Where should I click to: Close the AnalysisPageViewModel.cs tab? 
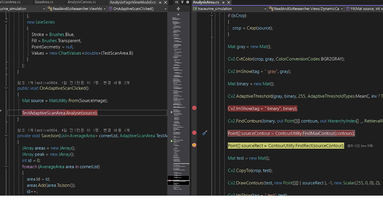(x=165, y=2)
